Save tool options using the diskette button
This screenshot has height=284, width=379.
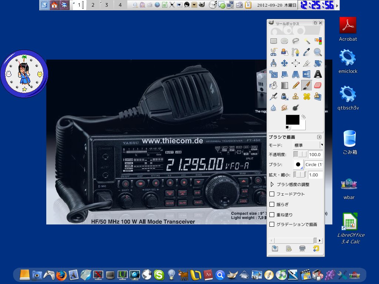(x=275, y=248)
